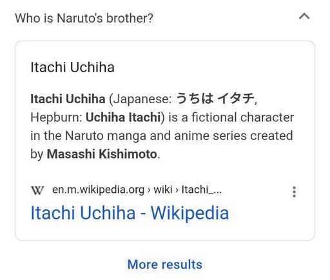Screen dimensions: 330x280
Task: Open the three-dot options for Wikipedia result
Action: coord(294,192)
